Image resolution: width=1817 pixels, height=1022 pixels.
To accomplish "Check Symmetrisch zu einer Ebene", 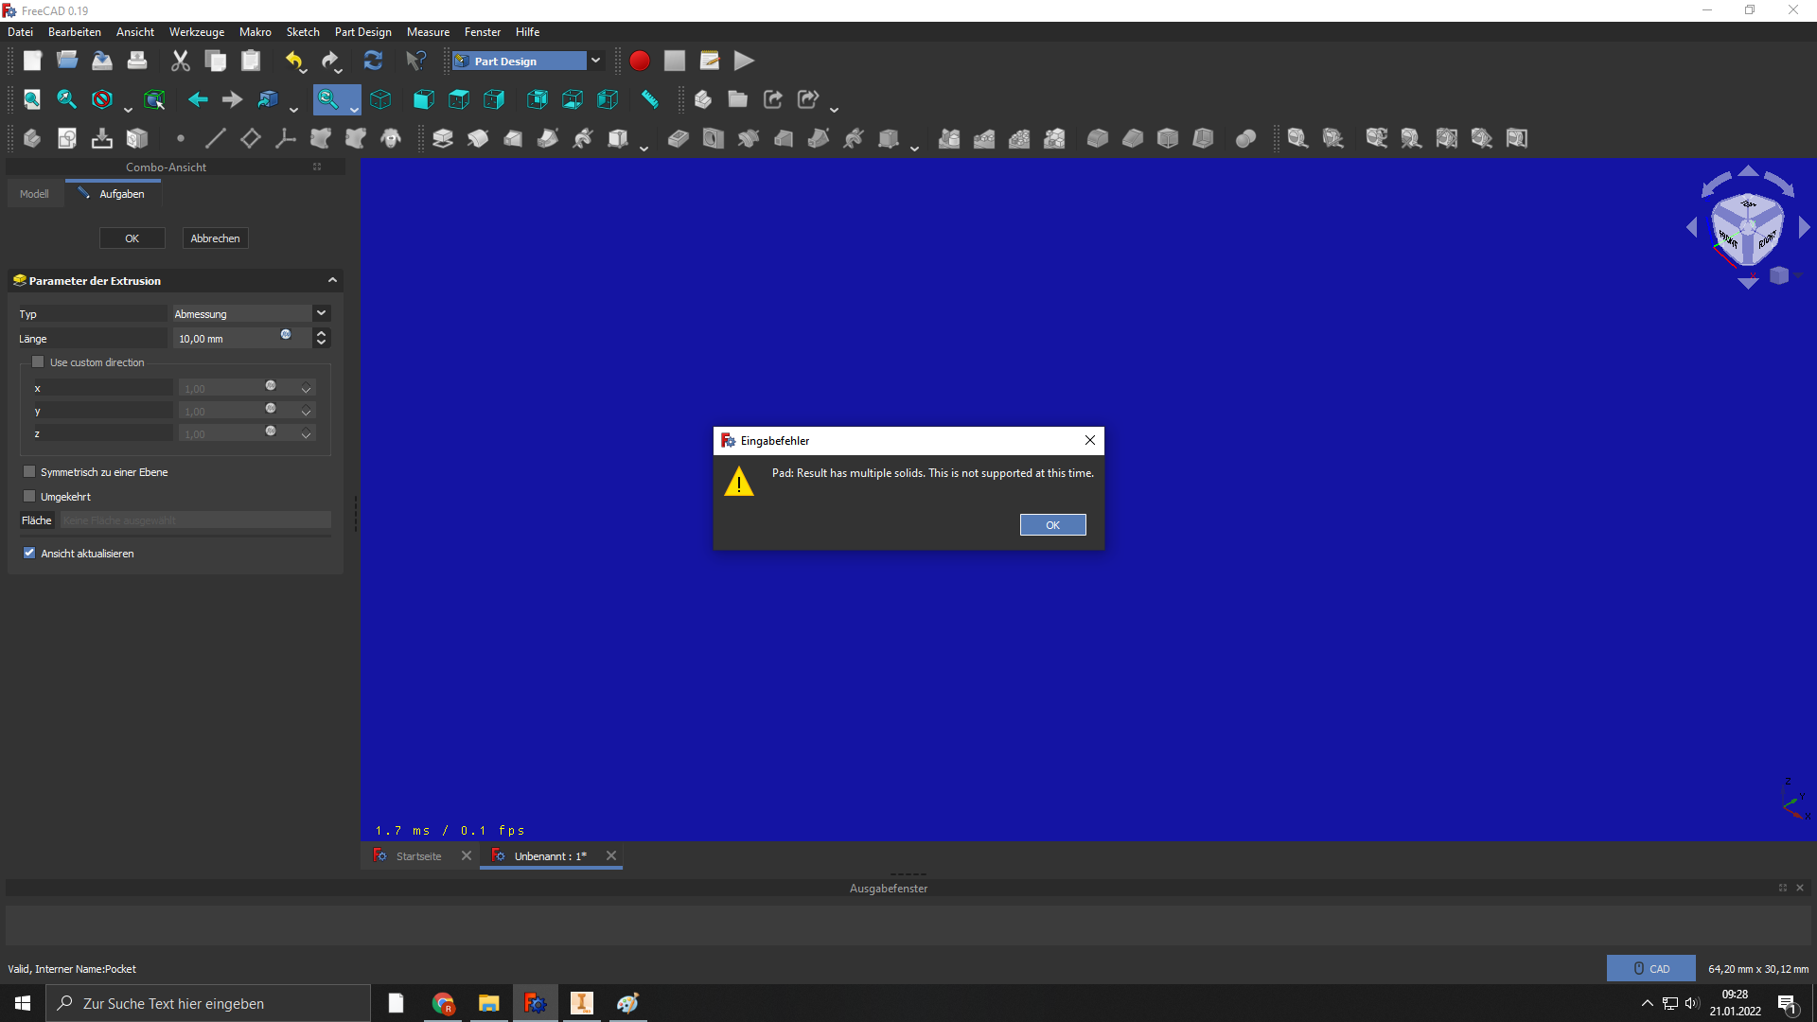I will point(29,472).
